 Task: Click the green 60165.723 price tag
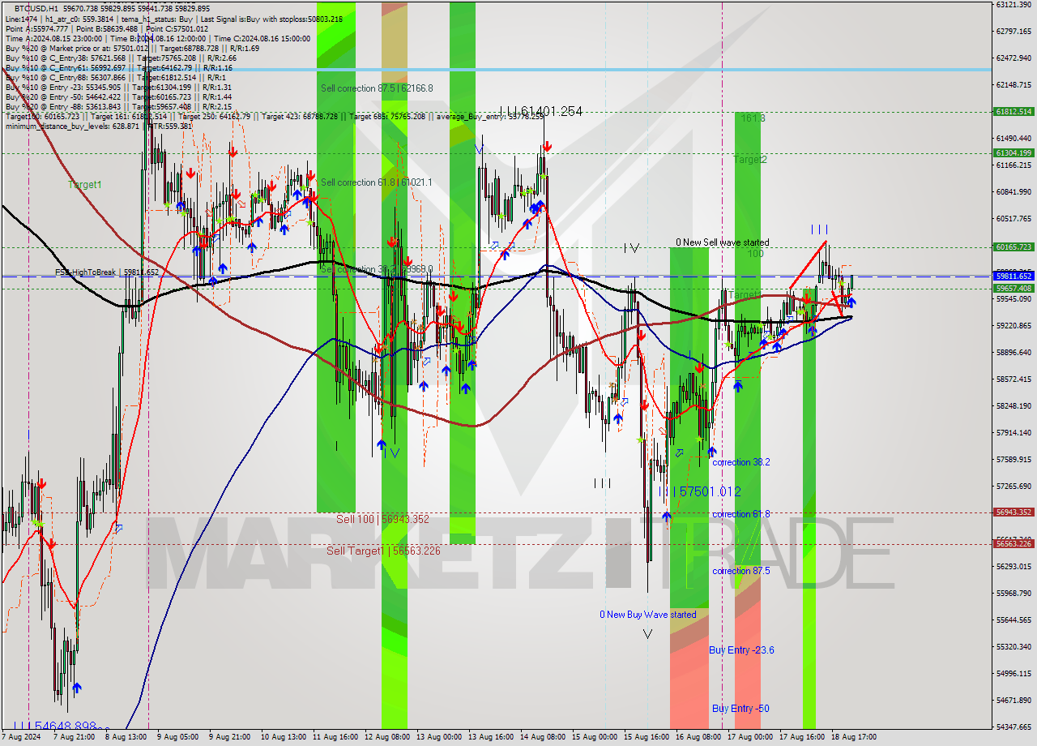1014,247
